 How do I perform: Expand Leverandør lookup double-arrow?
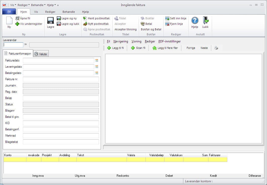click(x=26, y=45)
